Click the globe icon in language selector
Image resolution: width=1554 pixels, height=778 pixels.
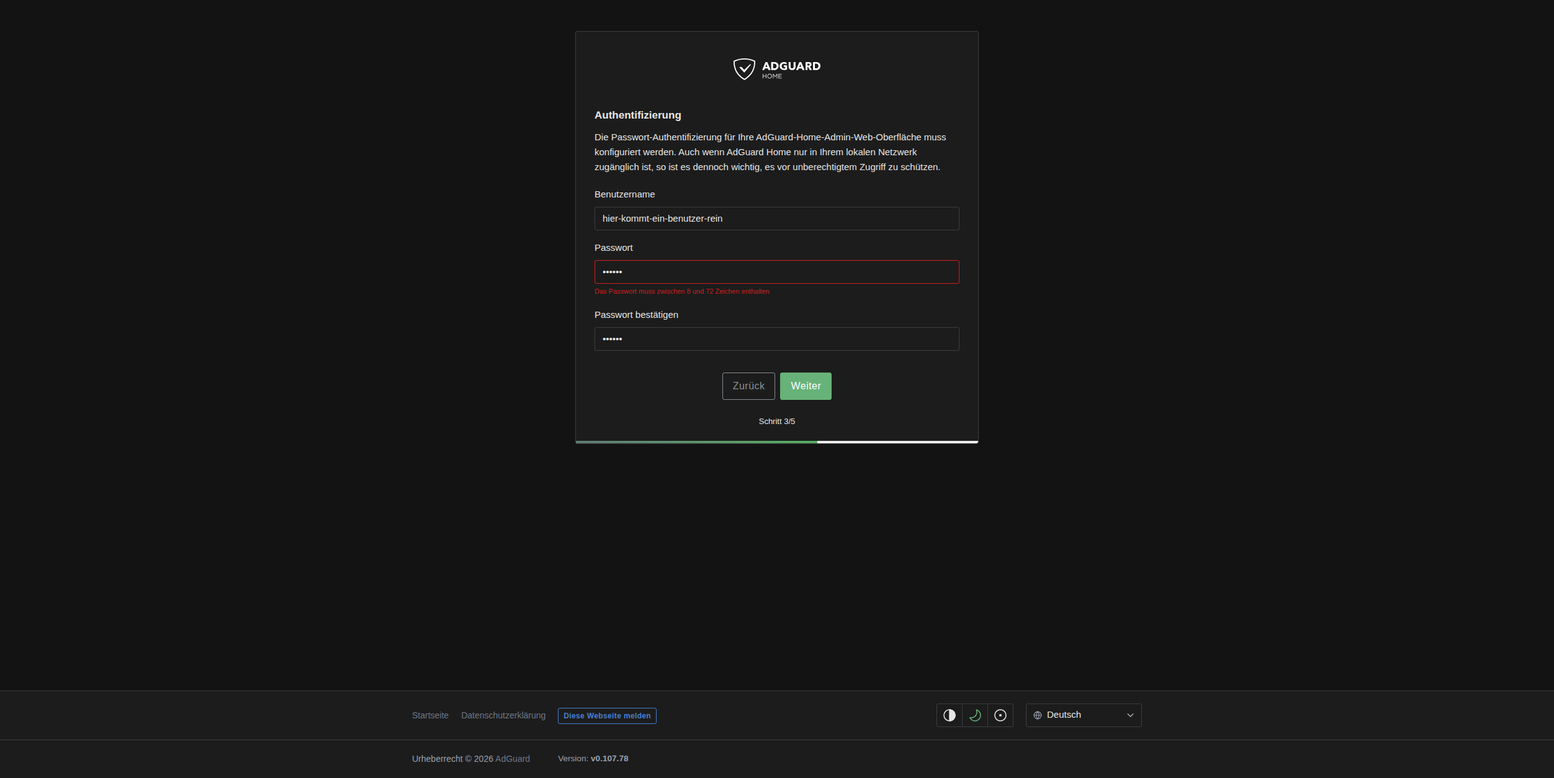(x=1038, y=715)
